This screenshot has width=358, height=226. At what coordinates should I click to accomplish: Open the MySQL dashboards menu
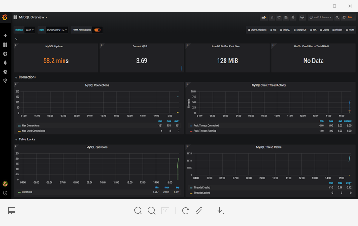[285, 30]
